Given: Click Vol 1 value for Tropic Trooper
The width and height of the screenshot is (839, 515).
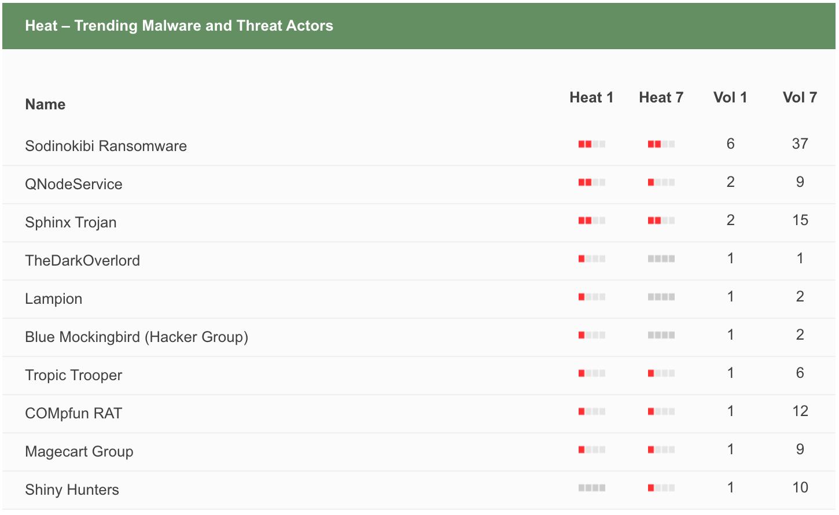Looking at the screenshot, I should pos(730,373).
